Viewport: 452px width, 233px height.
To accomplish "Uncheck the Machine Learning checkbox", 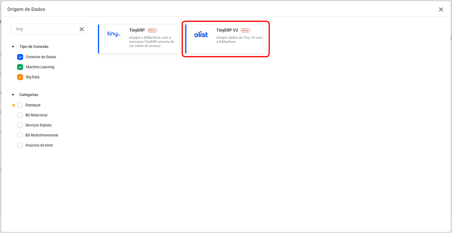I will 20,67.
